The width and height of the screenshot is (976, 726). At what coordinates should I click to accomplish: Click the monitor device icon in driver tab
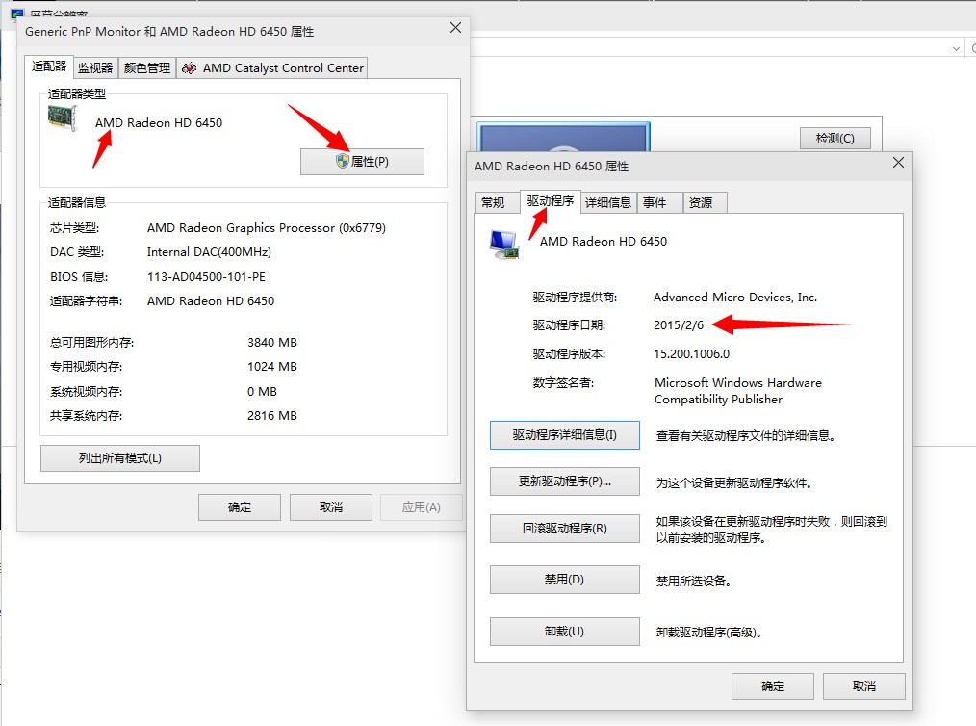(x=504, y=245)
